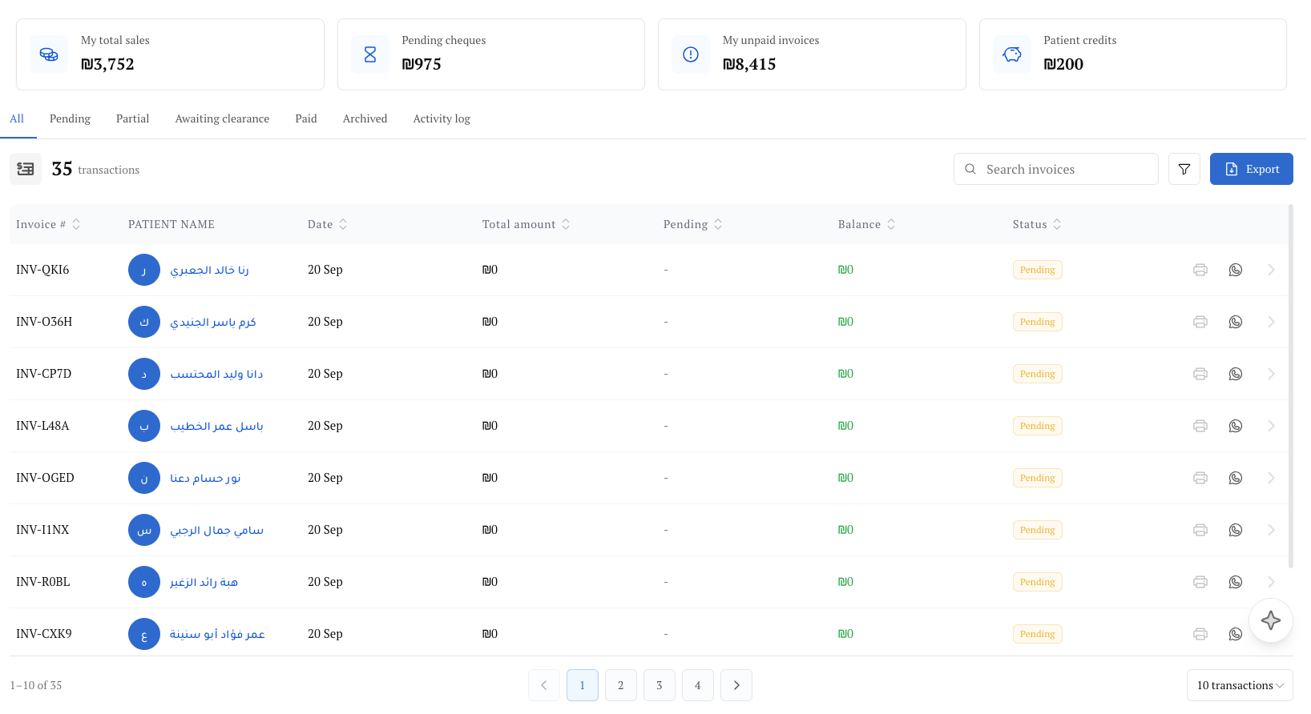
Task: Go to page 3 of transactions
Action: pos(659,685)
